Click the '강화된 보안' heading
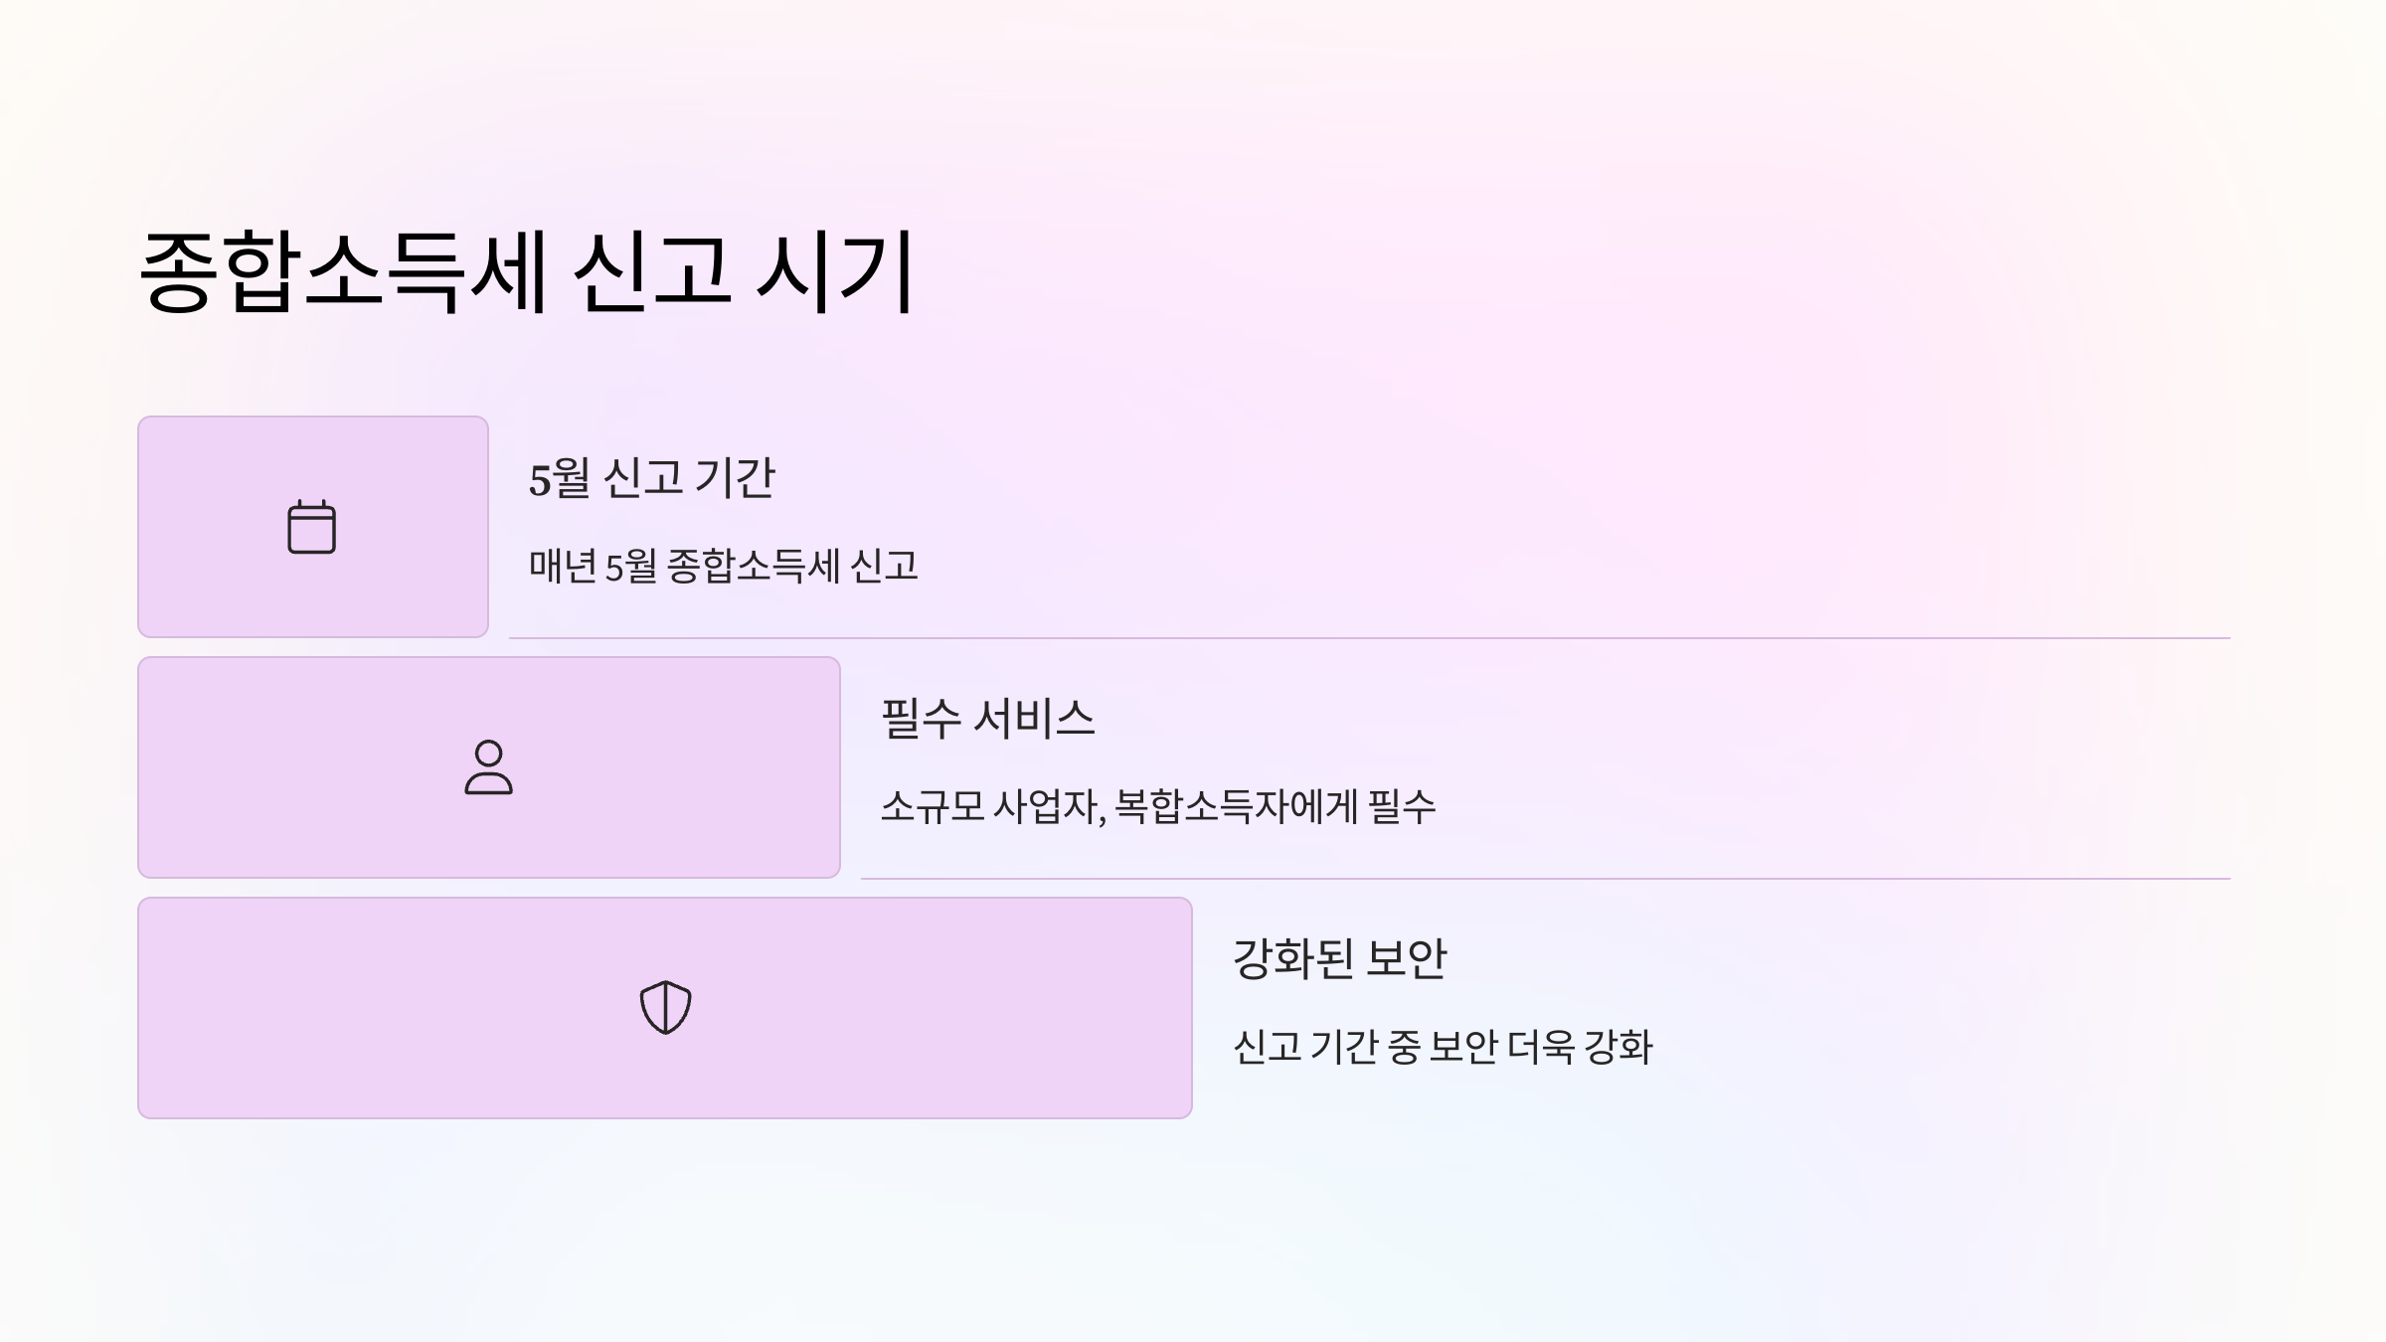The image size is (2386, 1342). coord(1339,959)
